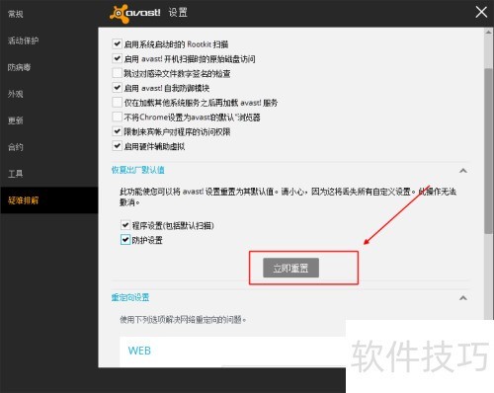Toggle avast! self-defense module checkbox

point(117,88)
